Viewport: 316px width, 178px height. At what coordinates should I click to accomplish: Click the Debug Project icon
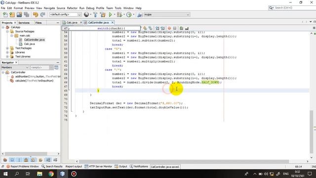pos(119,14)
